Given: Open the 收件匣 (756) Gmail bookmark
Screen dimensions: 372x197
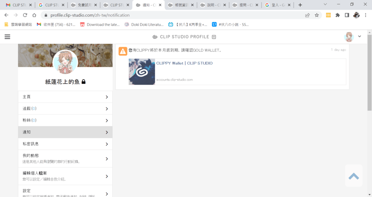Looking at the screenshot, I should (x=56, y=24).
